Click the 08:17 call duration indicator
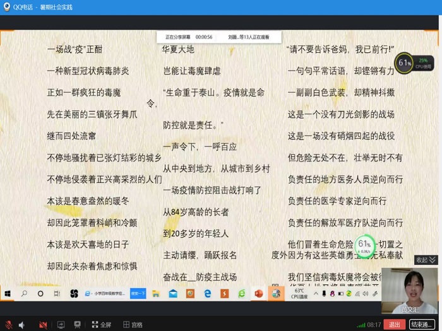 374,325
